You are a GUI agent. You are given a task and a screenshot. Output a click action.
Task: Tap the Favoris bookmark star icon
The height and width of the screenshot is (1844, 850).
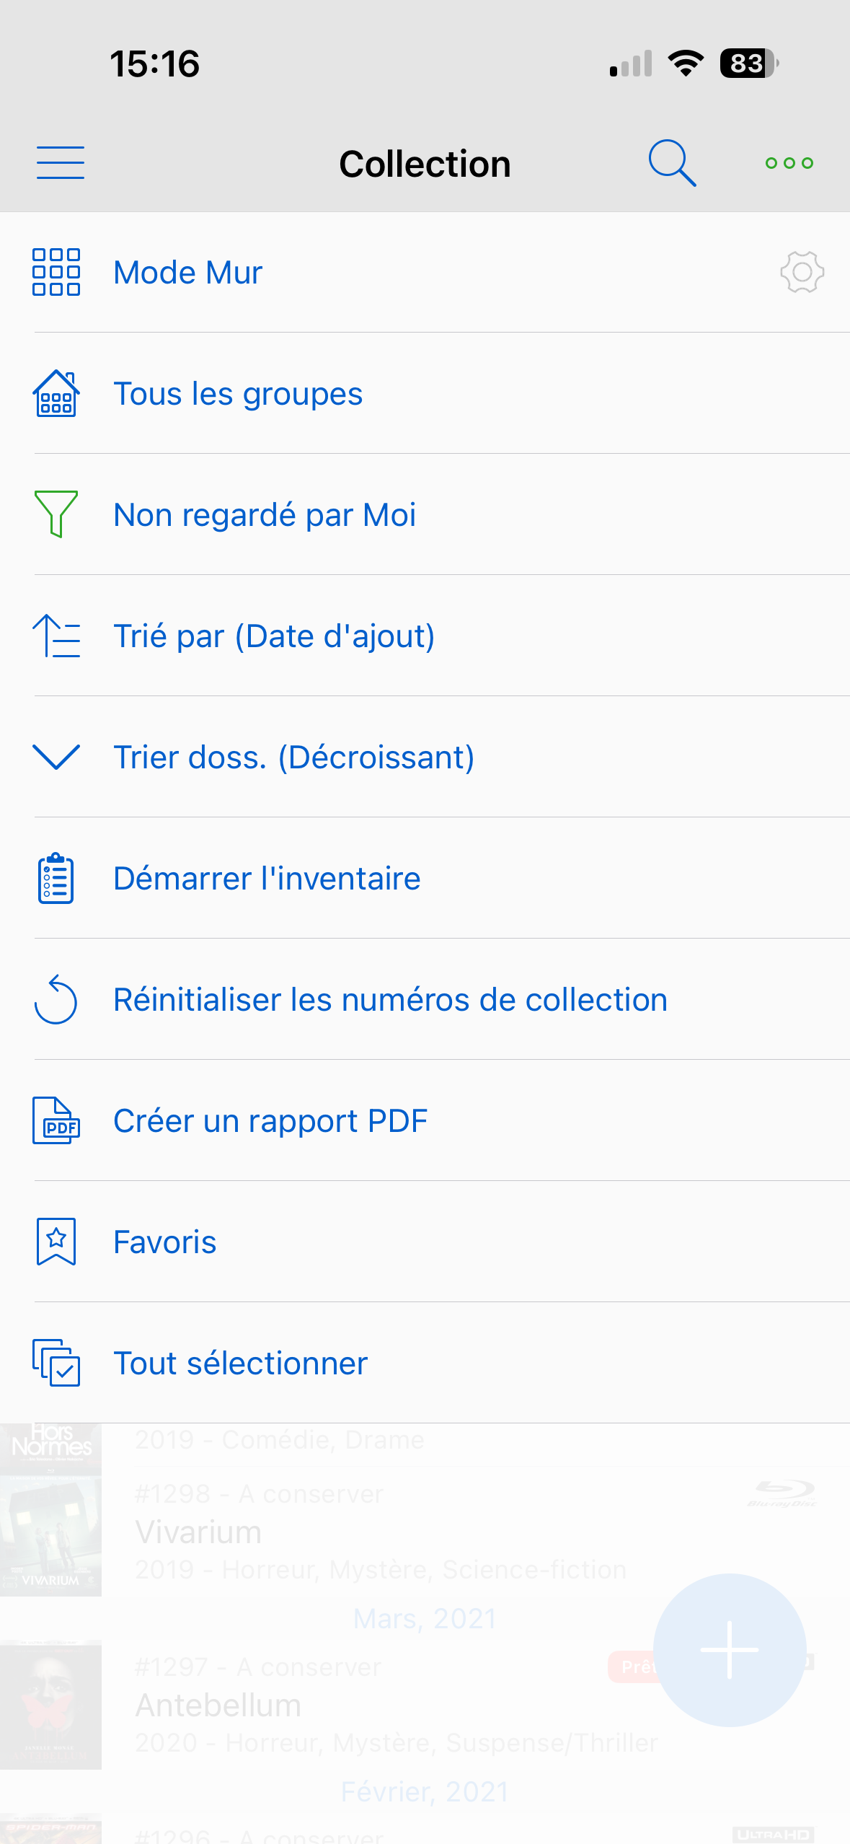[x=56, y=1242]
